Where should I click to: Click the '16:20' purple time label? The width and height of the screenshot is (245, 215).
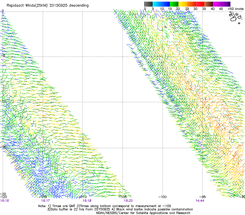pyautogui.click(x=128, y=201)
